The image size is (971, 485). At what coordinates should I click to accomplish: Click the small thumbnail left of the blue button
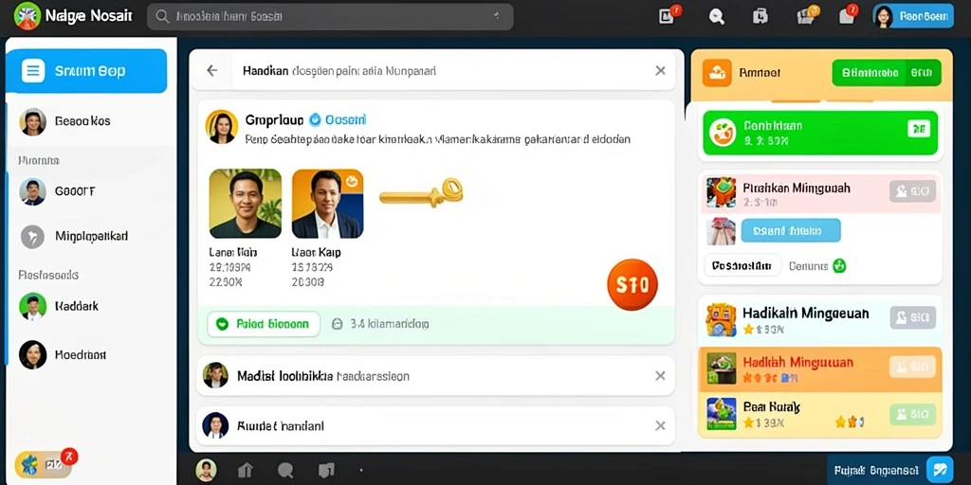pos(721,231)
